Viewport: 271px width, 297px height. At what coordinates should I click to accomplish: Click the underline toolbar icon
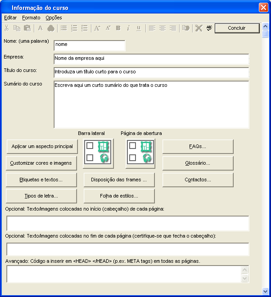click(139, 28)
